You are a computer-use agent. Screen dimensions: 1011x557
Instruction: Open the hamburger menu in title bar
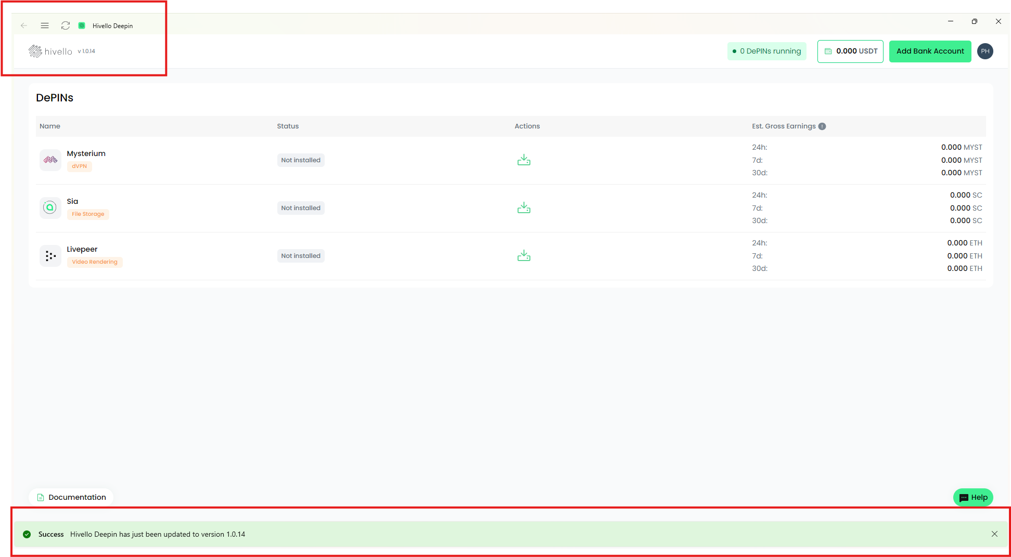point(45,25)
